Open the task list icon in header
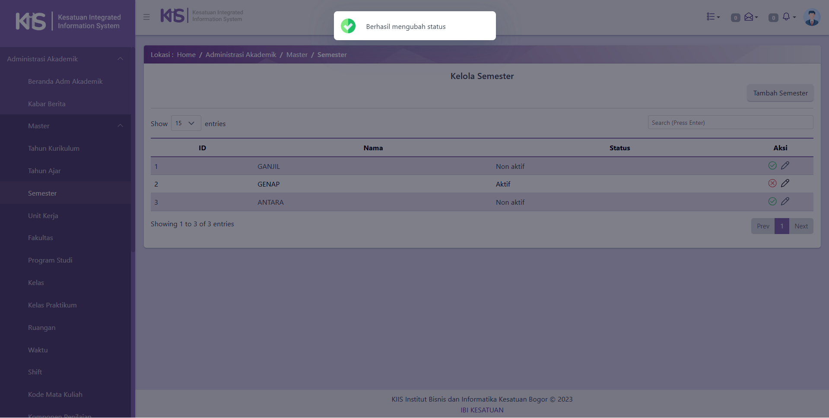This screenshot has width=829, height=418. click(x=712, y=17)
